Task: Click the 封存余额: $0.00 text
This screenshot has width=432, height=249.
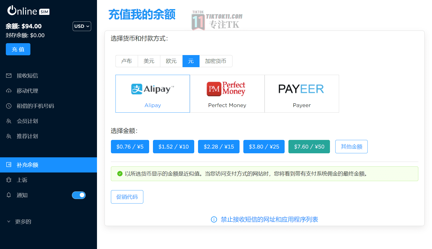Action: 25,35
